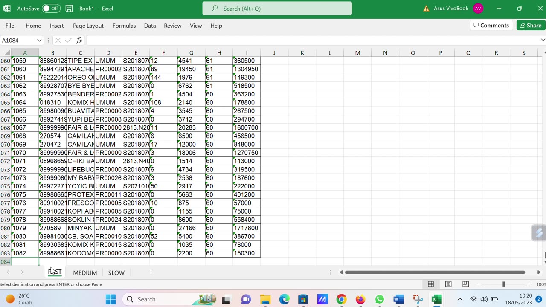
Task: Click the Share button
Action: (x=530, y=26)
